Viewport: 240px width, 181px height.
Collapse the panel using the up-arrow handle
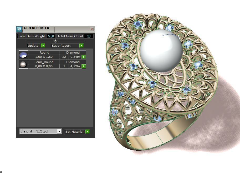[x=55, y=41]
